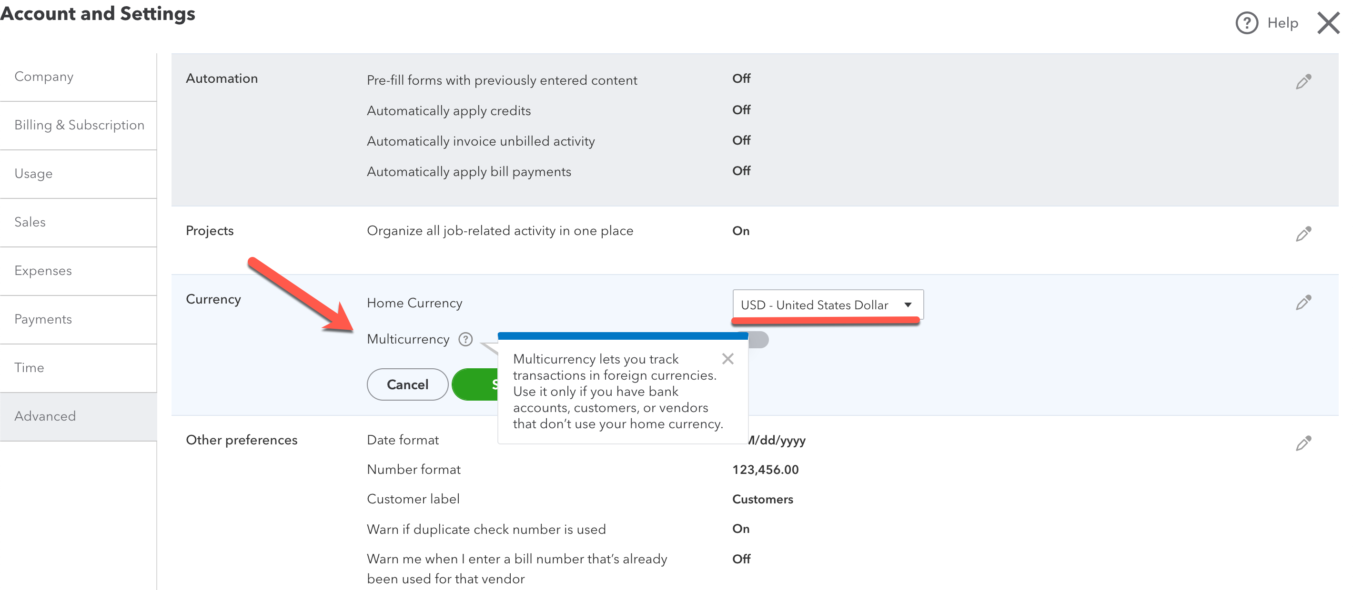Viewport: 1353px width, 590px height.
Task: Toggle the Multicurrency switch
Action: tap(758, 340)
